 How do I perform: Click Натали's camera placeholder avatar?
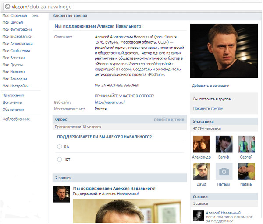tap(224, 171)
